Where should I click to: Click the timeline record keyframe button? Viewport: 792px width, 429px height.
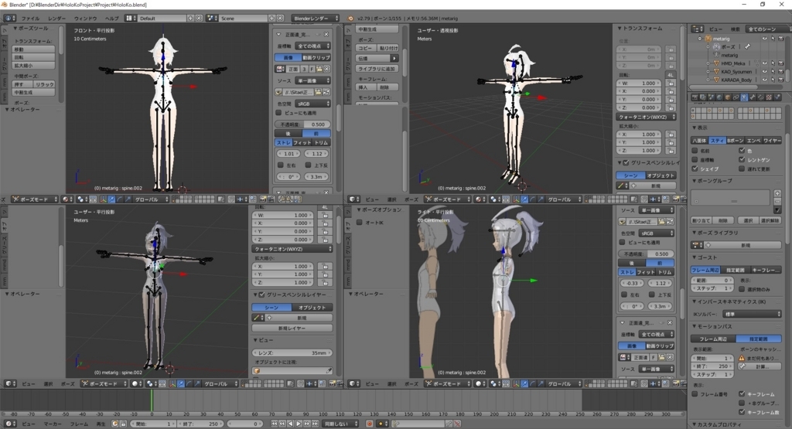pos(370,424)
